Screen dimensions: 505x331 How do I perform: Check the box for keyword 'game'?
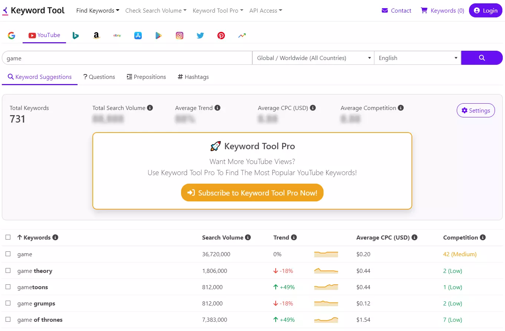8,254
